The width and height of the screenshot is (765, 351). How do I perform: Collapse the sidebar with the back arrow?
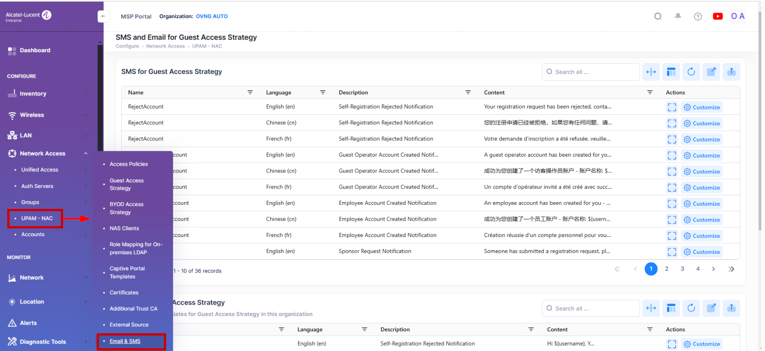103,16
